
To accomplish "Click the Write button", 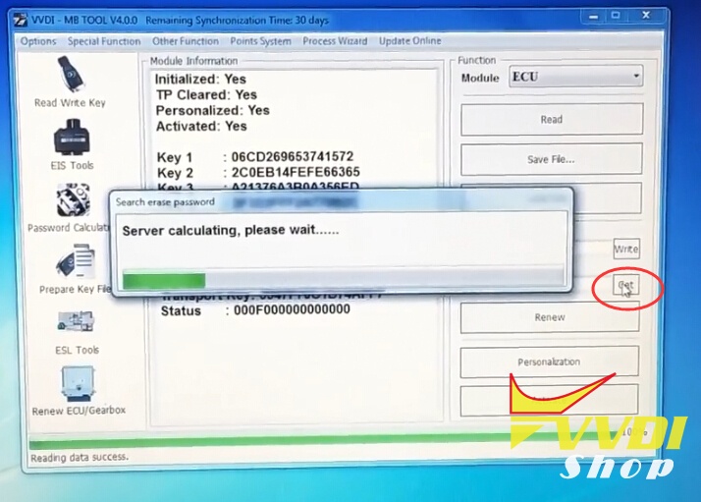I will (x=626, y=249).
